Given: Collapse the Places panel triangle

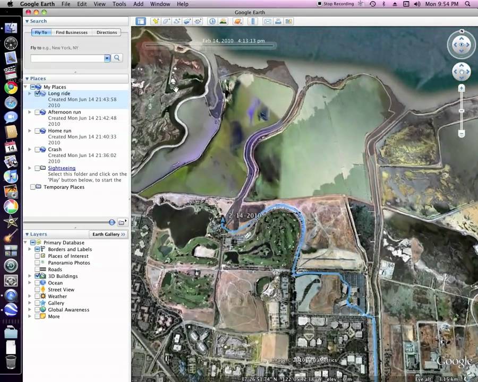Looking at the screenshot, I should click(x=27, y=79).
